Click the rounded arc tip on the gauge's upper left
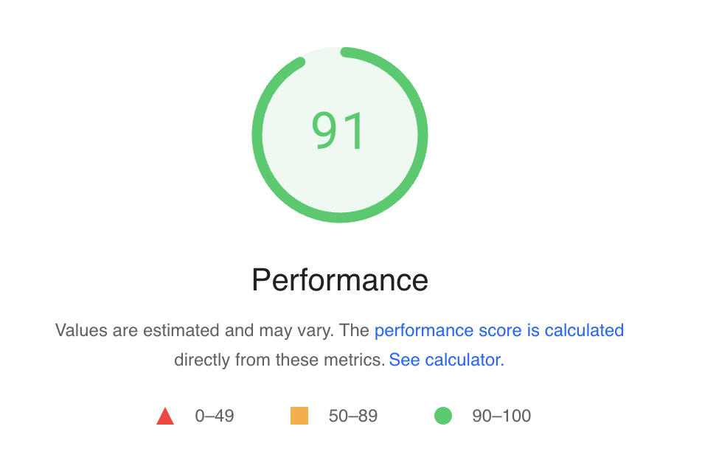Viewport: 702px width, 457px height. coord(300,62)
